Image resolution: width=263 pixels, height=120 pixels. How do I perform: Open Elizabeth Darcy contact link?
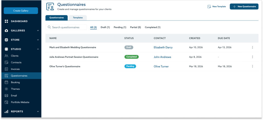163,47
